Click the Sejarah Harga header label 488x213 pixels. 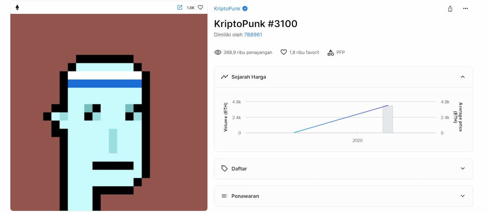pos(249,77)
